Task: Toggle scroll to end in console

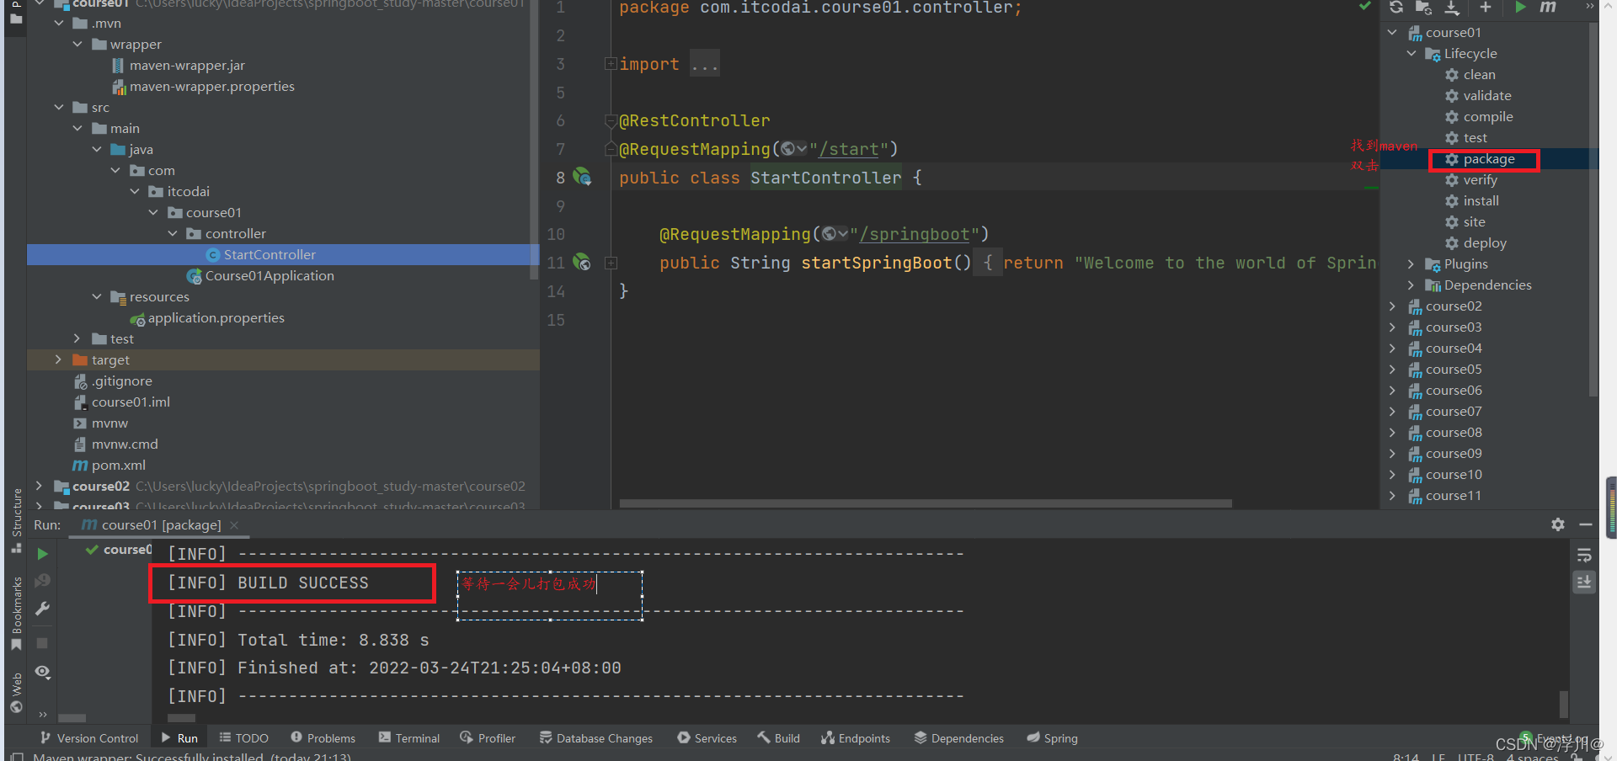Action: (x=1584, y=582)
